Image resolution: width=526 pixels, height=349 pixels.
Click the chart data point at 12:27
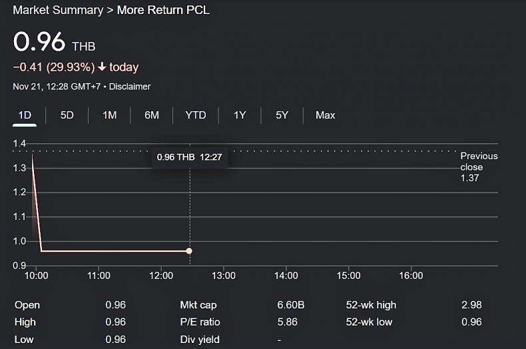pyautogui.click(x=189, y=251)
